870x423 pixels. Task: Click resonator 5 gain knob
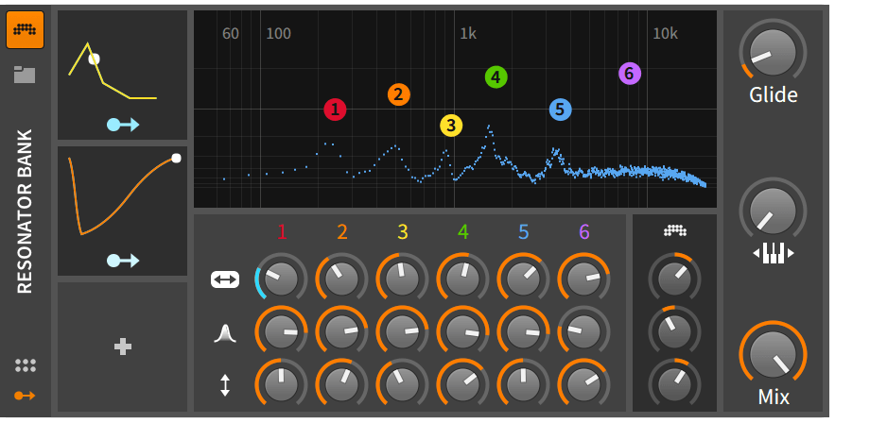click(x=523, y=385)
